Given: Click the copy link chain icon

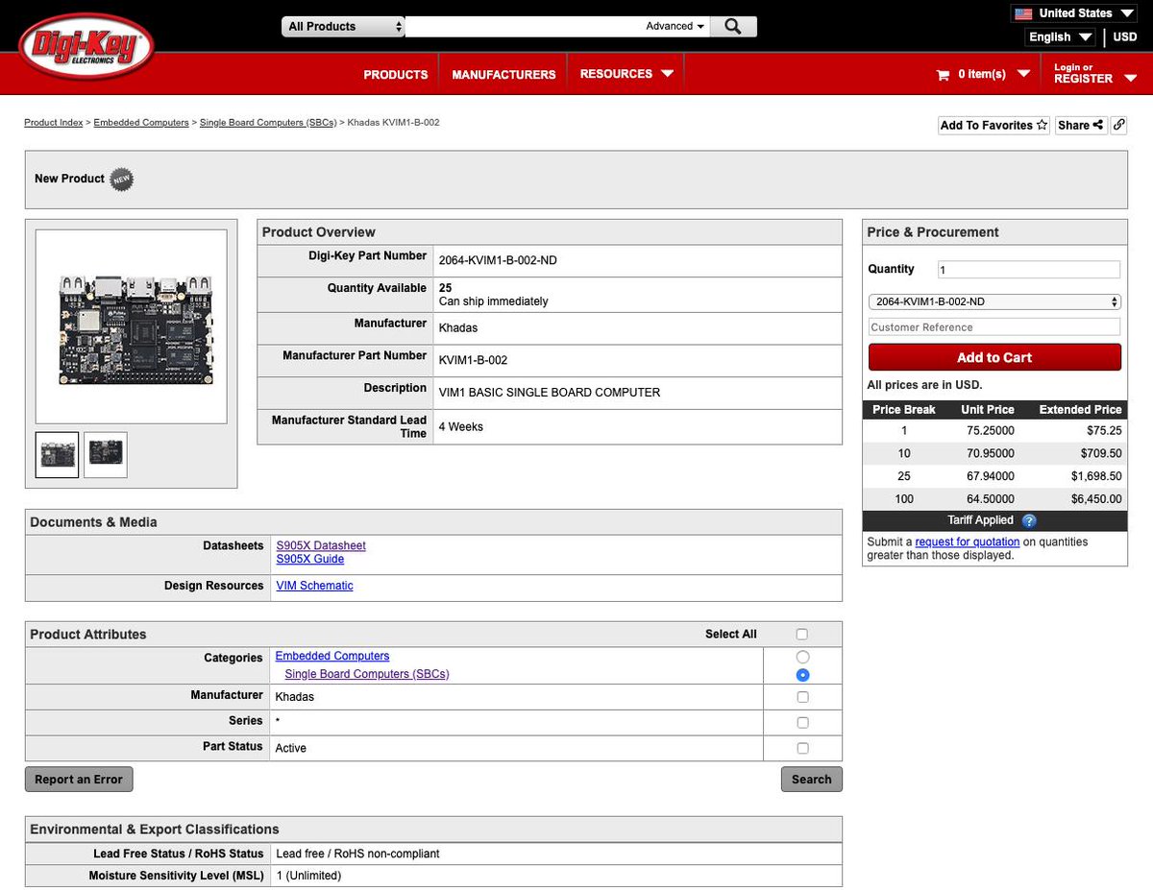Looking at the screenshot, I should [x=1118, y=125].
